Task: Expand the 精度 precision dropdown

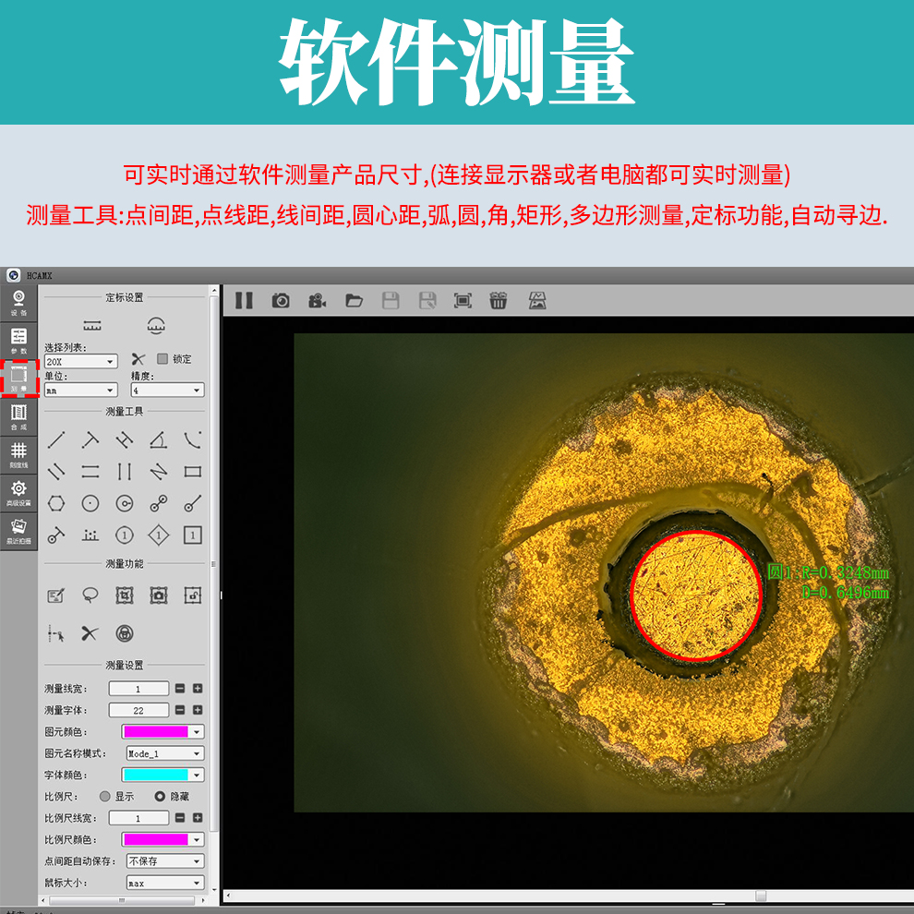Action: click(x=167, y=391)
